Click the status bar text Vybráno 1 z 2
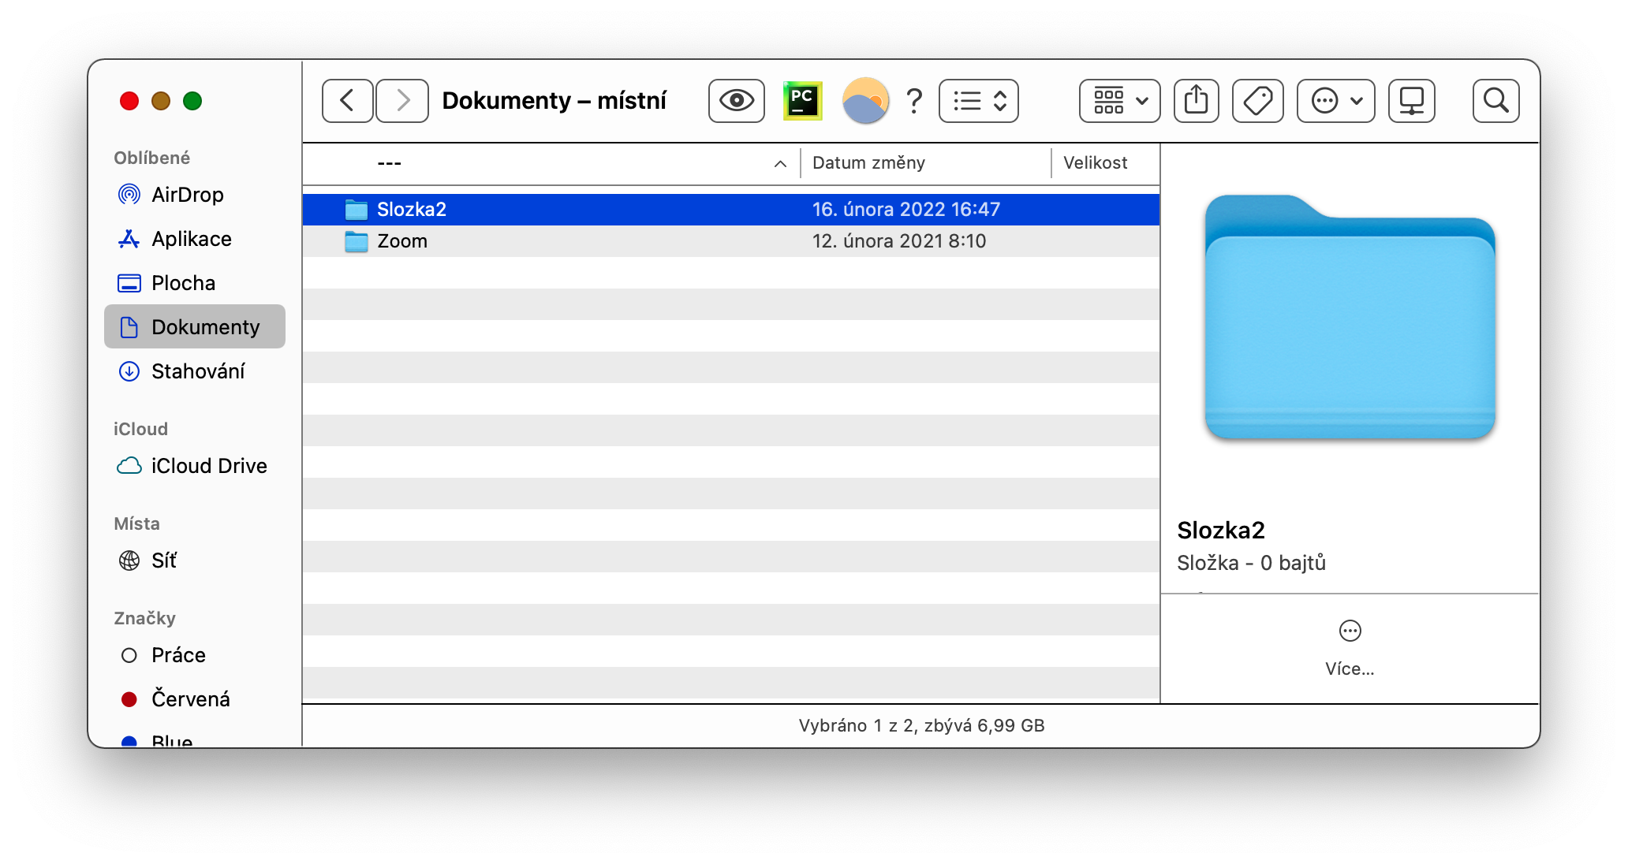 [x=921, y=725]
